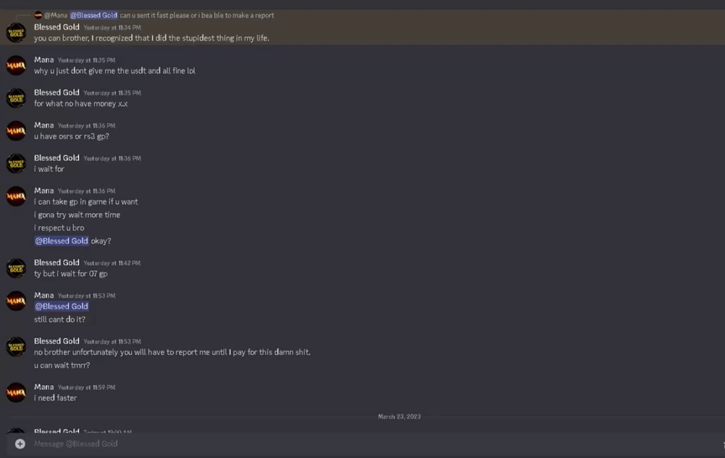Click Blessed Gold avatar next to 'for what no have money'

tap(16, 98)
